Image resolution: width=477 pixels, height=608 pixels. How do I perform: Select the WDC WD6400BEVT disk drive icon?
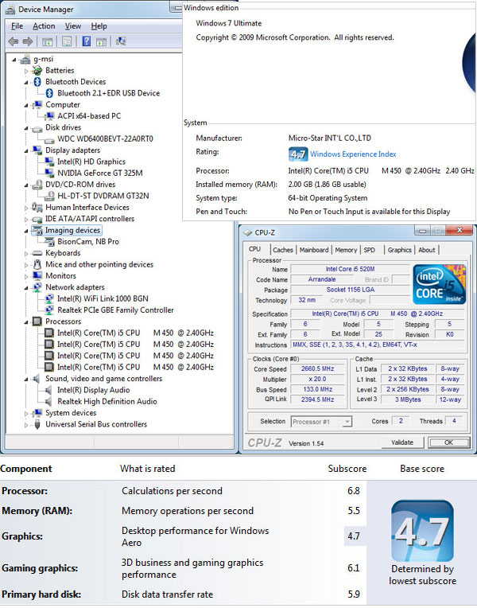[49, 139]
